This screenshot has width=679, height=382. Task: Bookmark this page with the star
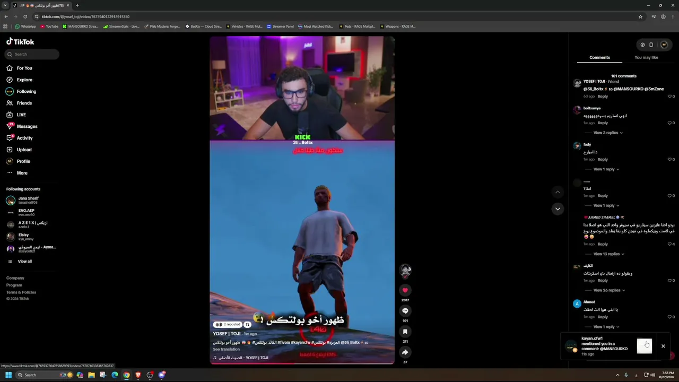640,16
